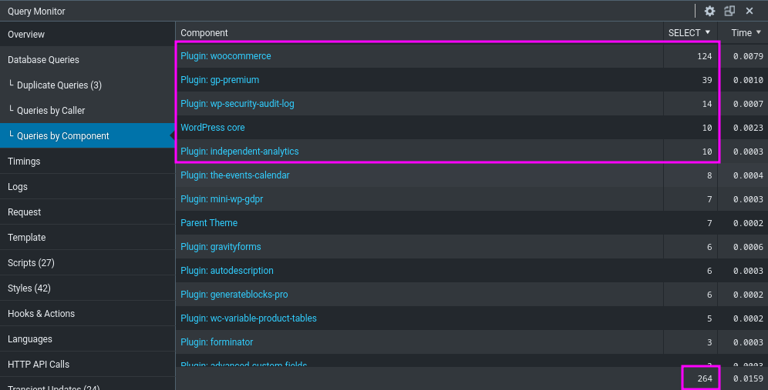Select wc-variable-product-tables count 5
768x390 pixels.
[709, 318]
